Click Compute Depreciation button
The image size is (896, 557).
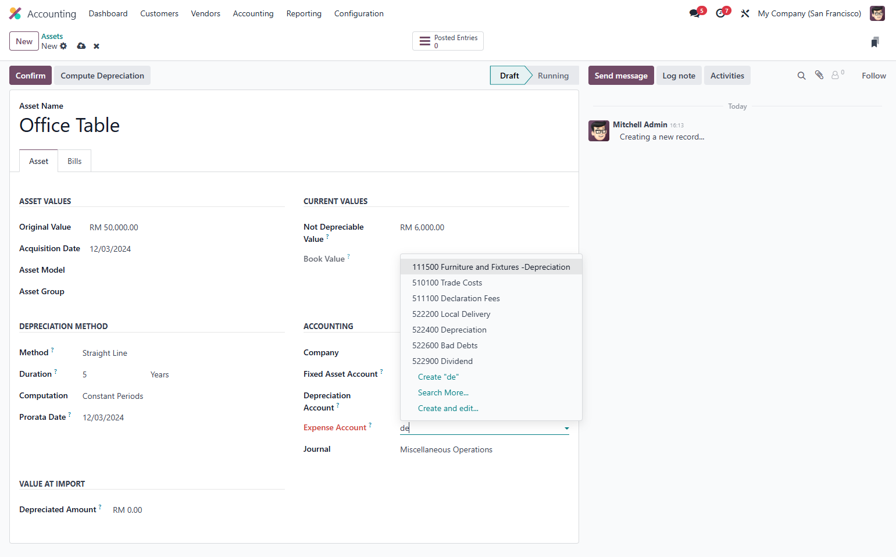(102, 76)
